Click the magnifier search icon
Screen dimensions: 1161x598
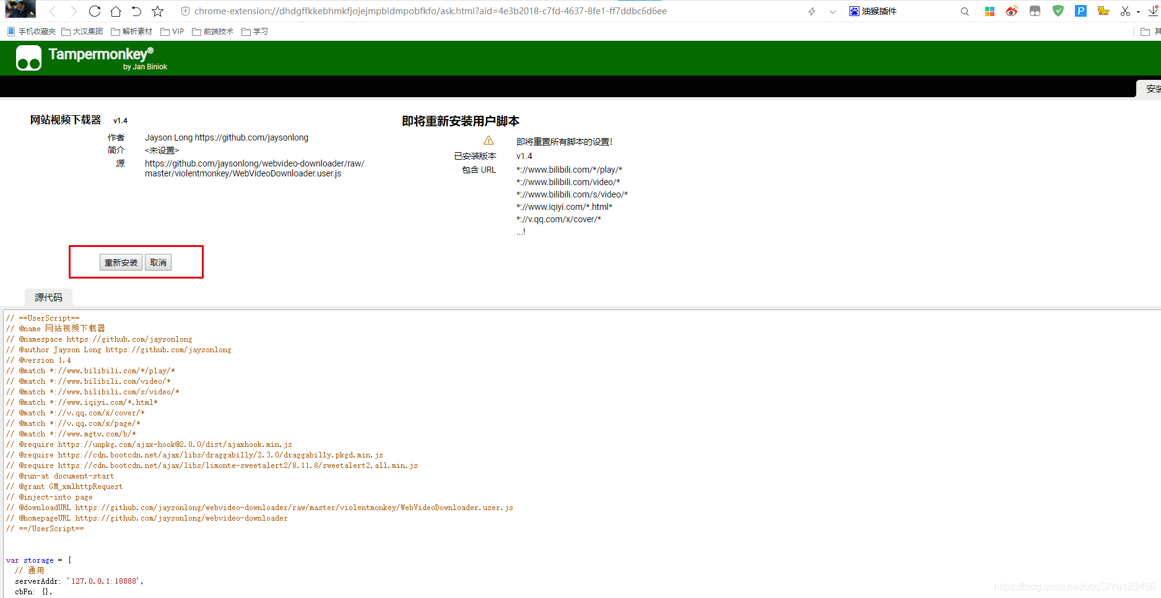click(965, 11)
